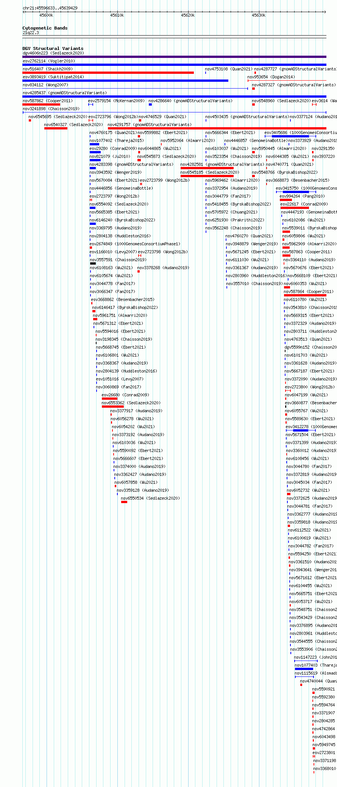Image resolution: width=337 pixels, height=787 pixels.
Task: Open nsv5599882 (Ebert2021) variant
Action: click(x=162, y=133)
